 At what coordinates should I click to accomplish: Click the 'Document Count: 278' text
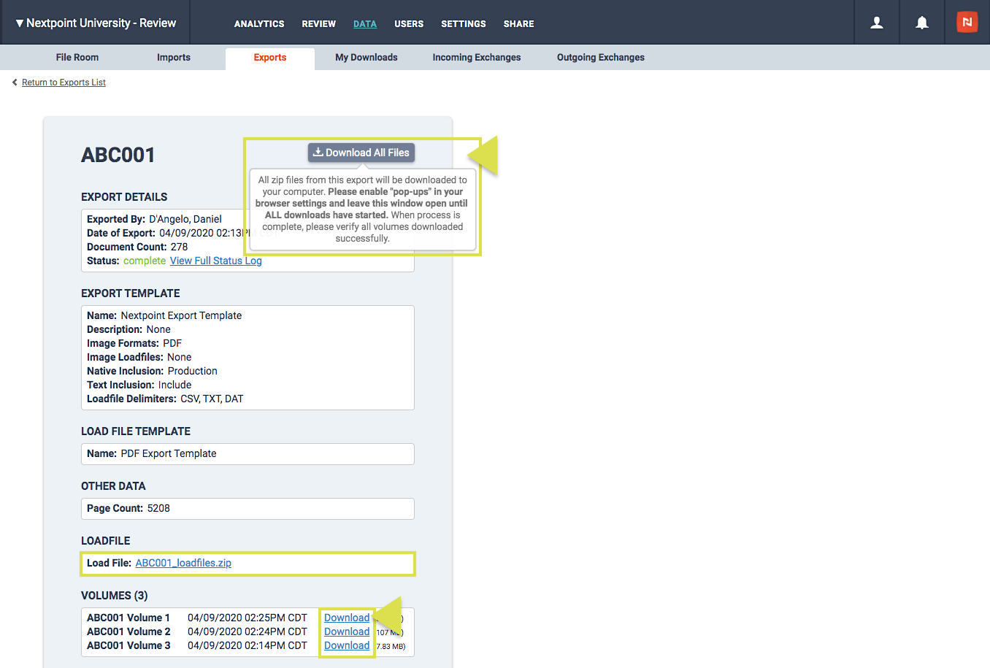point(137,247)
